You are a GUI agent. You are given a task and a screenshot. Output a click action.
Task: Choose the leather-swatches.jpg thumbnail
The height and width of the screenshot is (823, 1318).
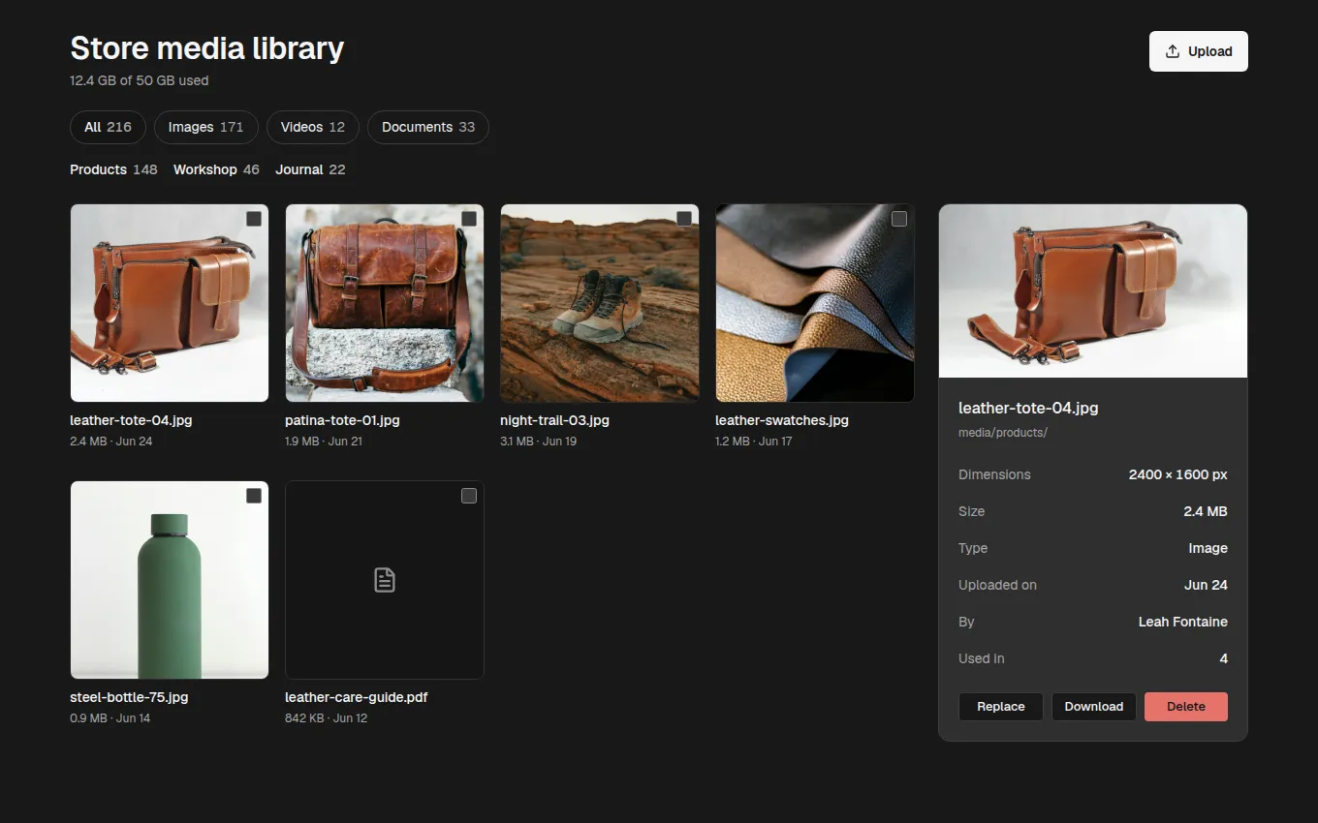pyautogui.click(x=815, y=303)
